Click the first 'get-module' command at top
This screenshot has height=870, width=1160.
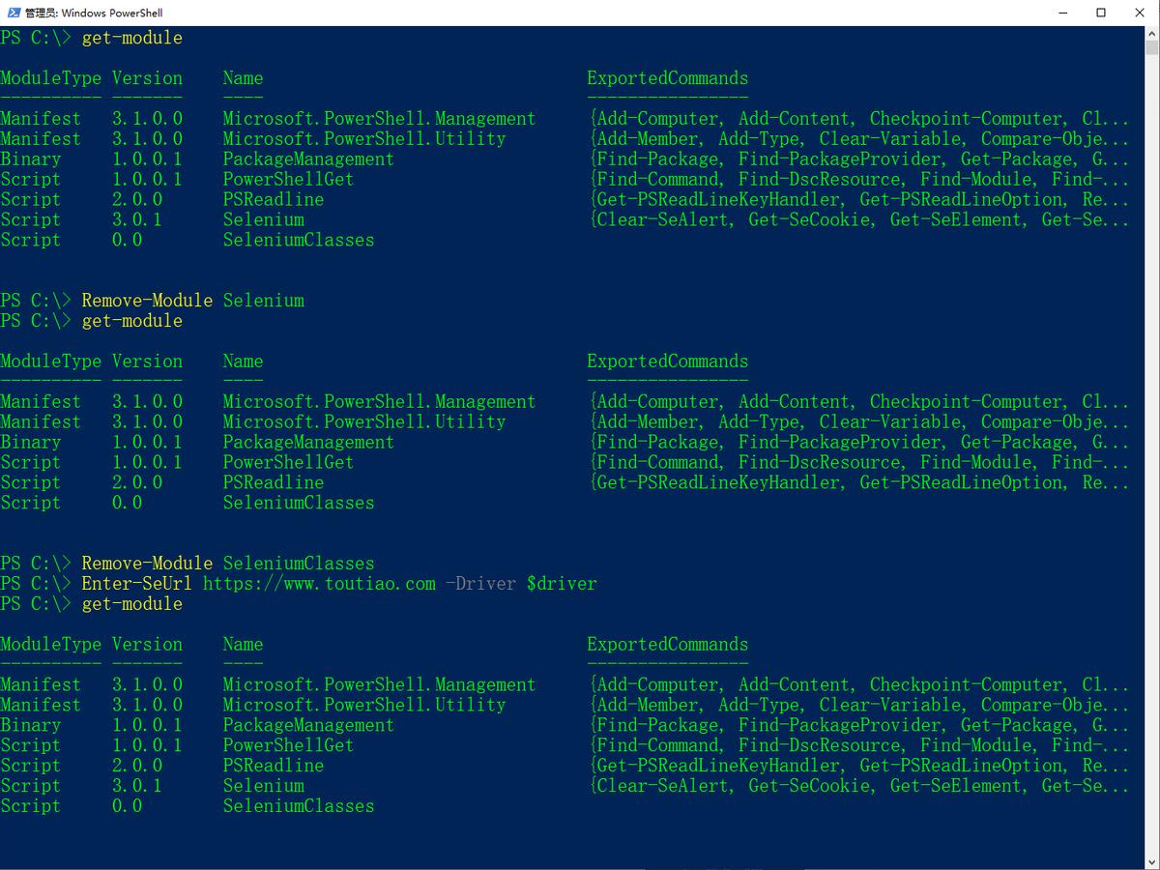(131, 38)
